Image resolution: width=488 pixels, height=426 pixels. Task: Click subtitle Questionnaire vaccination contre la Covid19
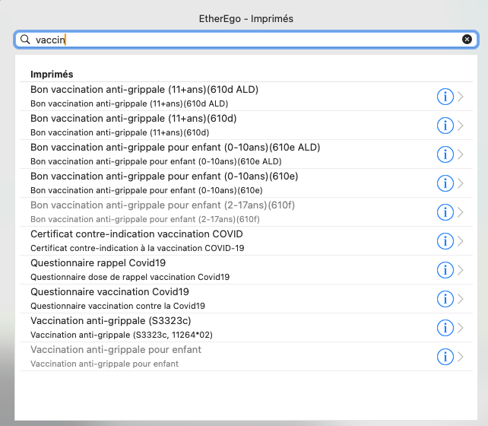[118, 306]
